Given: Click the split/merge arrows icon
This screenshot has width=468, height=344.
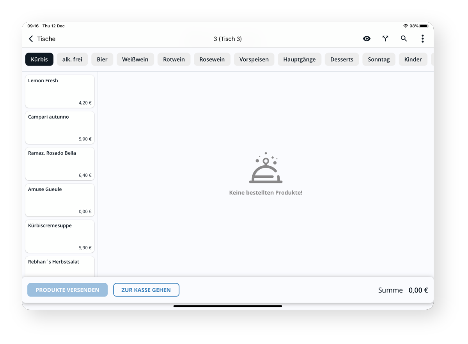Looking at the screenshot, I should point(385,39).
